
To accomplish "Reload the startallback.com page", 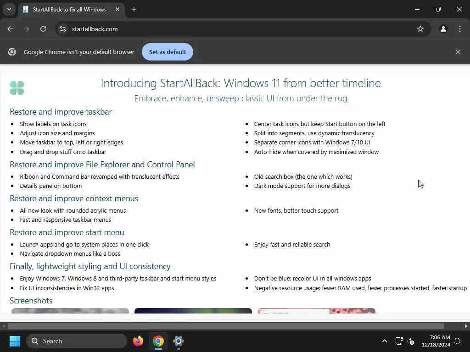I will [x=43, y=29].
